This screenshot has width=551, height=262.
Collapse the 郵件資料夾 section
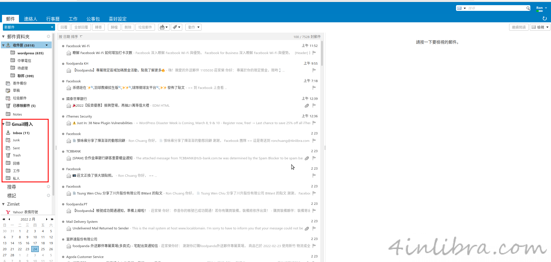click(x=3, y=36)
